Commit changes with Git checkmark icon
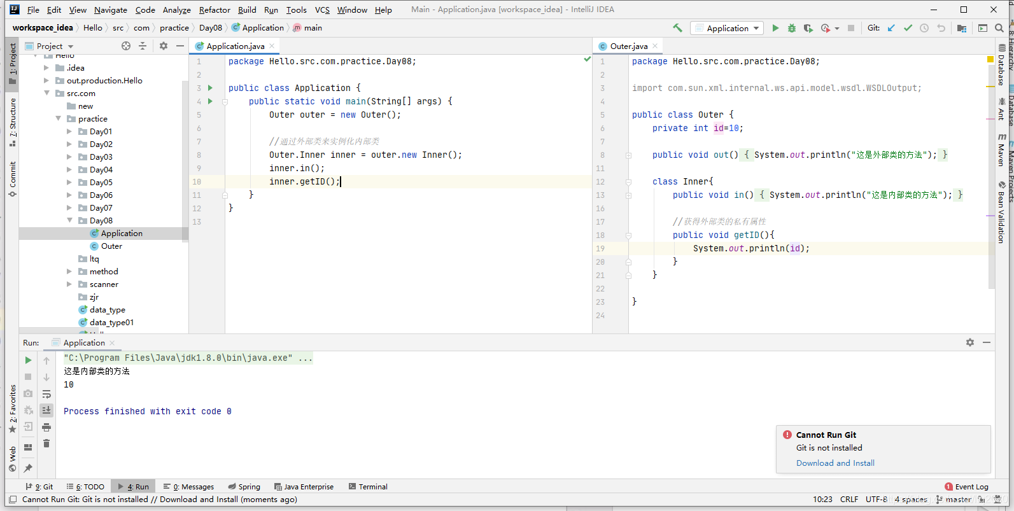1014x511 pixels. pyautogui.click(x=908, y=28)
